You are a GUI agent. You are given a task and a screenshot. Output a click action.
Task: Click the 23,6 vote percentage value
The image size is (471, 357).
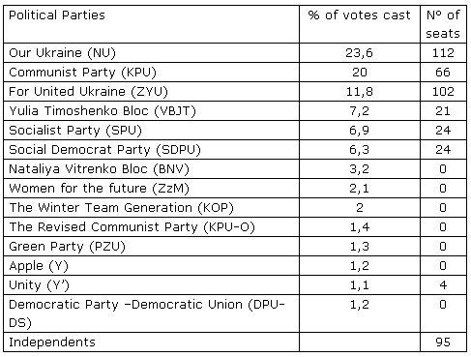[360, 53]
